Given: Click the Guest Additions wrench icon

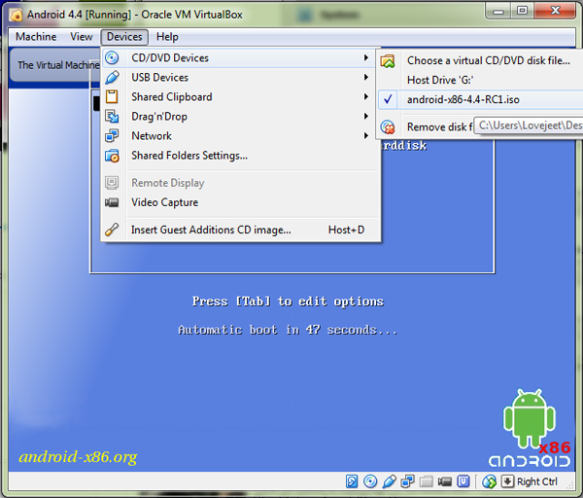Looking at the screenshot, I should 112,230.
